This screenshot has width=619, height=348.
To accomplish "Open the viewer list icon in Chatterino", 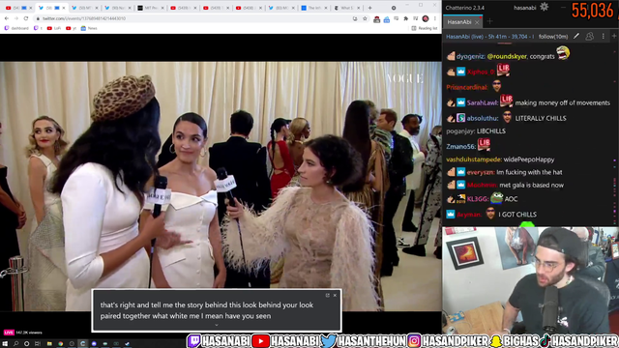I will (589, 37).
